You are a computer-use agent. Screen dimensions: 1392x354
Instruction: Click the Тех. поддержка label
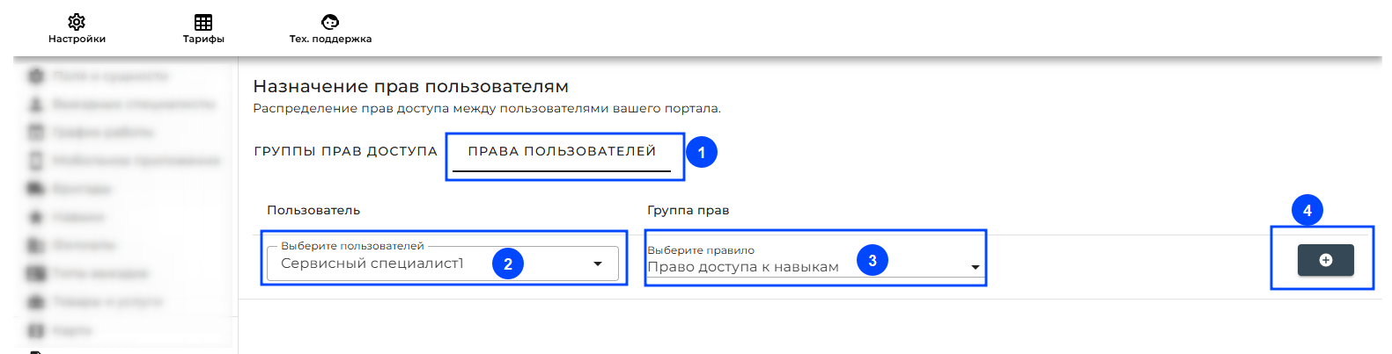[x=330, y=39]
